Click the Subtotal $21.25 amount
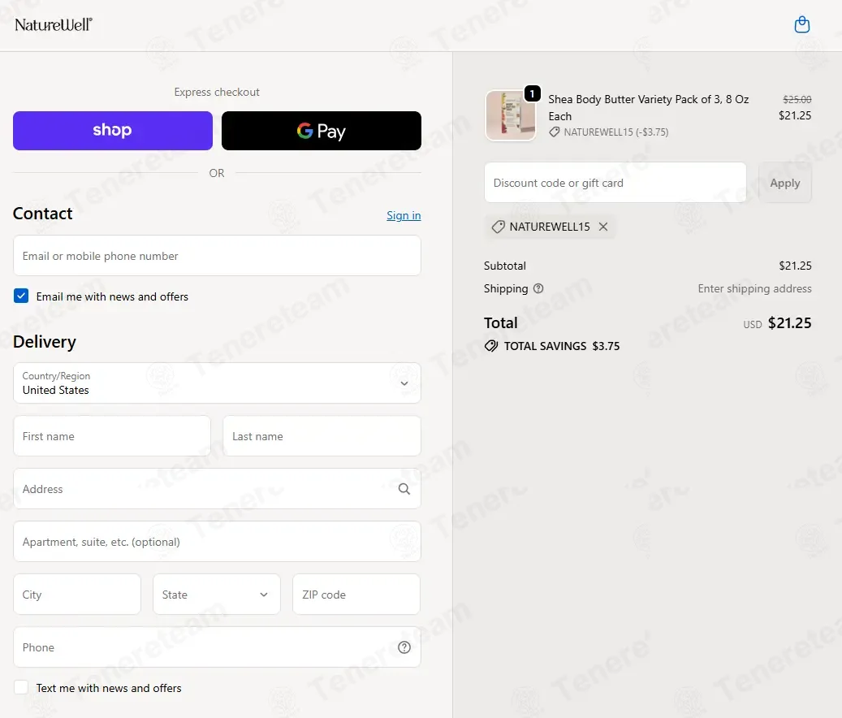 (795, 266)
